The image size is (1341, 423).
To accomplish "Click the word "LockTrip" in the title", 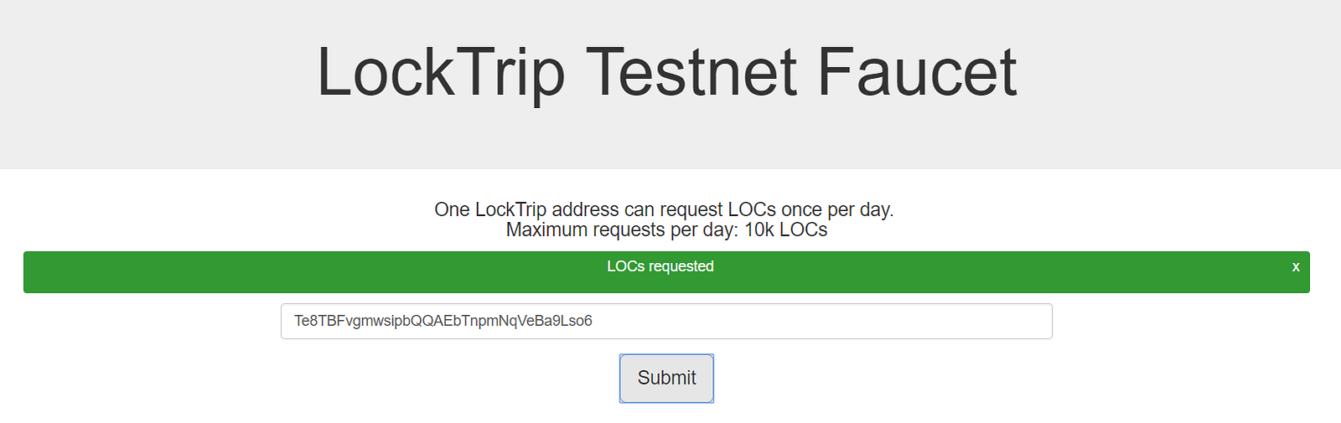I will [440, 73].
